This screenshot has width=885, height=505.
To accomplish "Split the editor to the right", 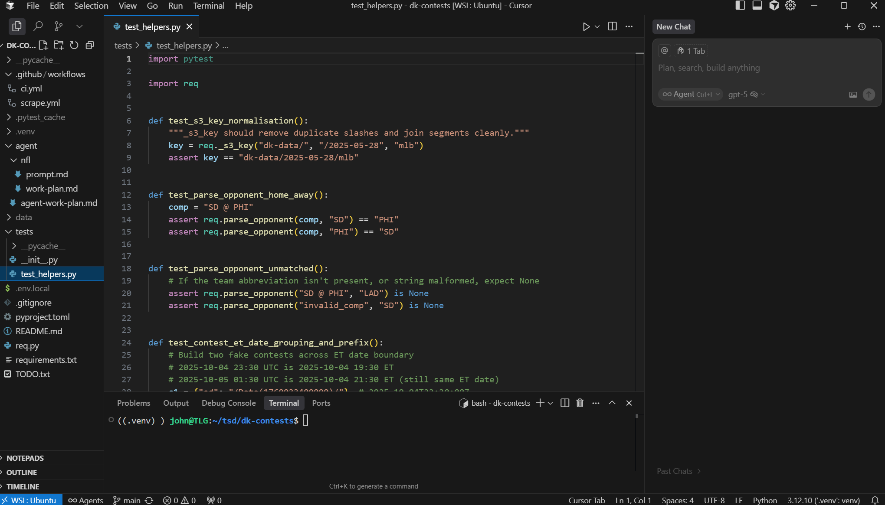I will (x=612, y=26).
